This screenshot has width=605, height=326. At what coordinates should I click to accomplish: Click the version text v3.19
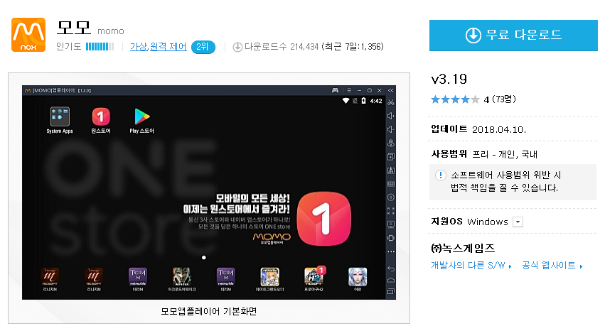(449, 80)
